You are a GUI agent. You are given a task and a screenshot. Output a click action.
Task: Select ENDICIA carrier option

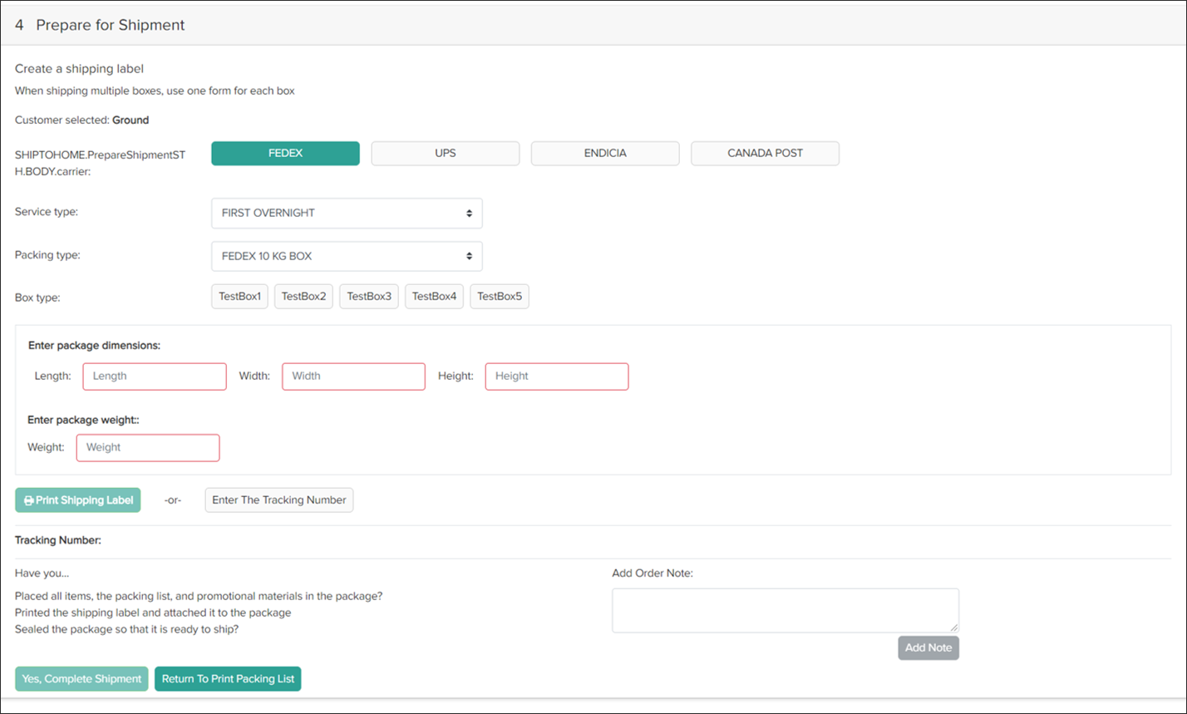[604, 153]
